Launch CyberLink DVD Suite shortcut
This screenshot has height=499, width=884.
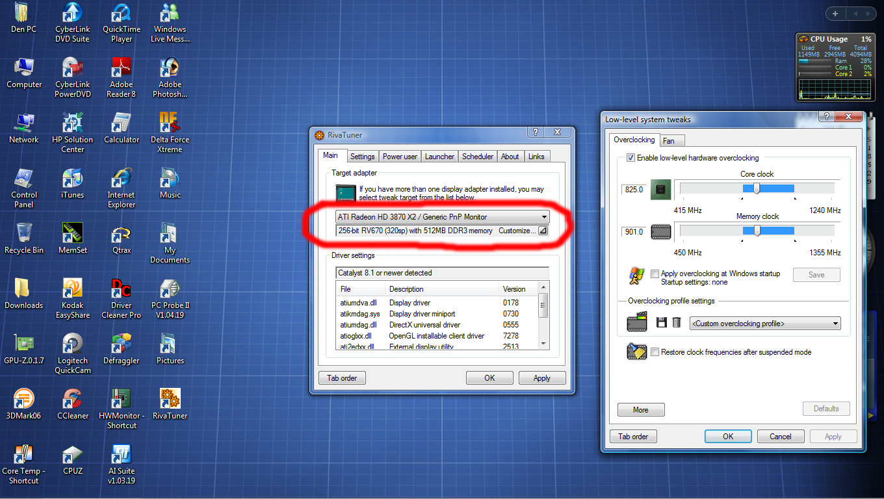point(72,23)
